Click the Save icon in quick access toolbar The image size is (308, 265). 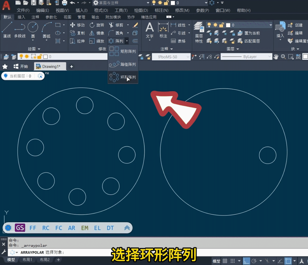(x=33, y=3)
